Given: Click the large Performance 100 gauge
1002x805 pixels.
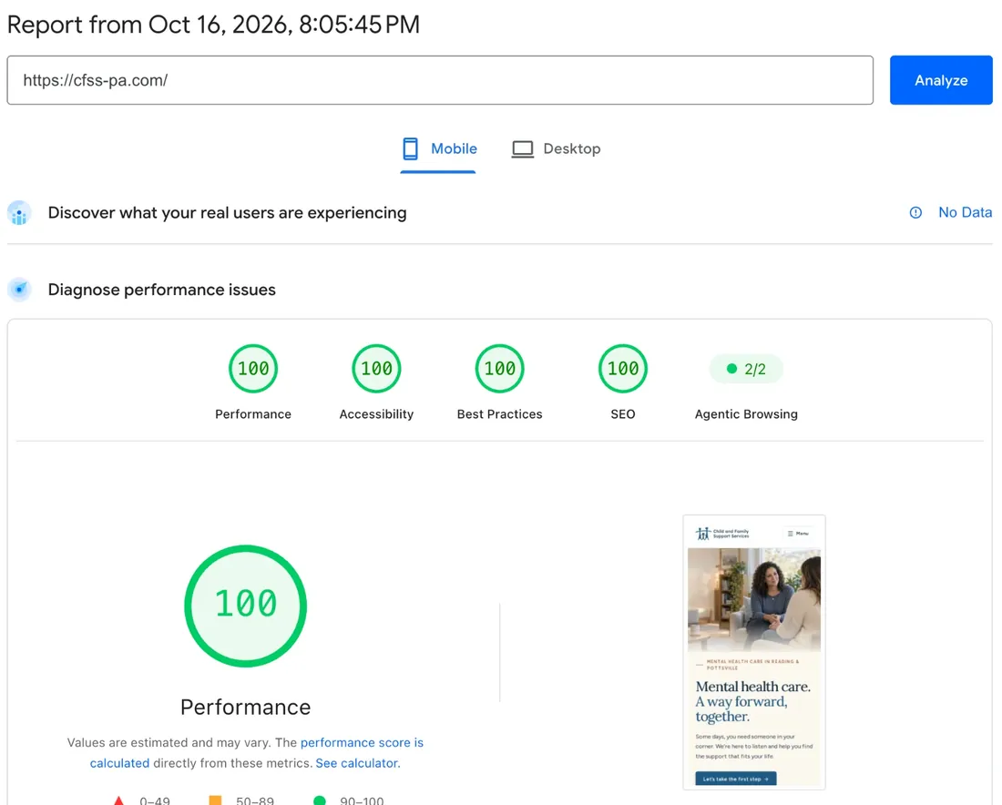Looking at the screenshot, I should point(245,606).
